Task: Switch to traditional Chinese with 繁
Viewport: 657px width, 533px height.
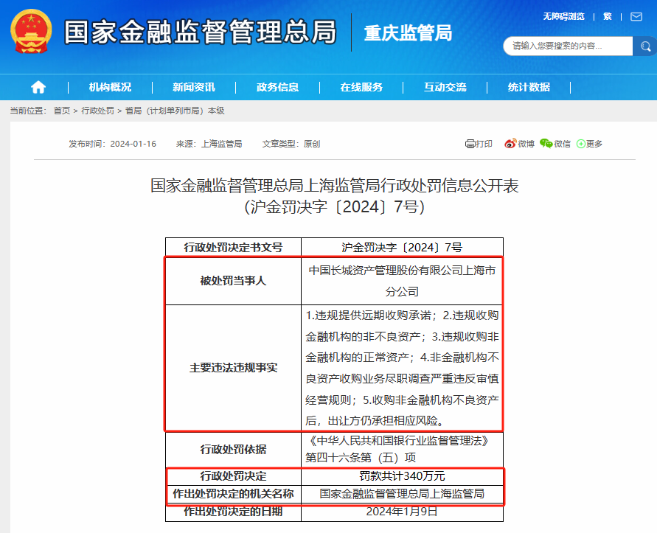Action: click(x=607, y=16)
